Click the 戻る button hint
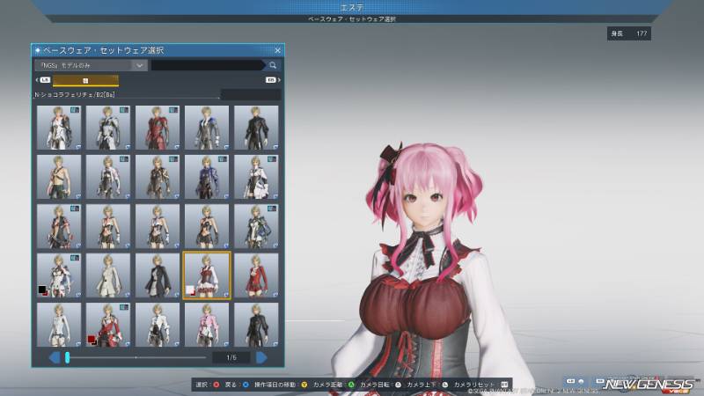 pyautogui.click(x=237, y=385)
